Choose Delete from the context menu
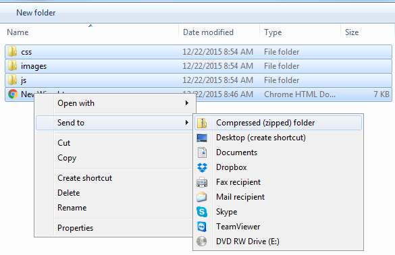Image resolution: width=395 pixels, height=255 pixels. [68, 193]
